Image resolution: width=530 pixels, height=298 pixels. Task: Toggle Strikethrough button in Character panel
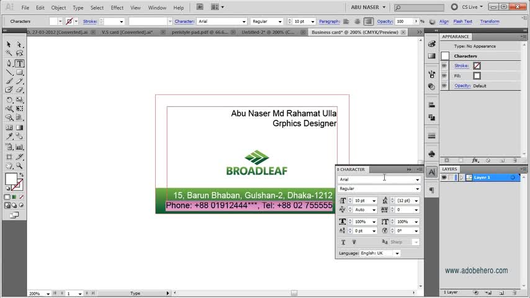(x=354, y=242)
